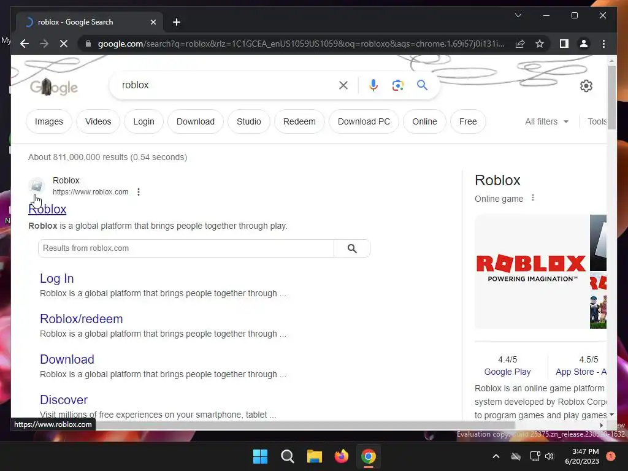Open the Chrome side panel

564,44
